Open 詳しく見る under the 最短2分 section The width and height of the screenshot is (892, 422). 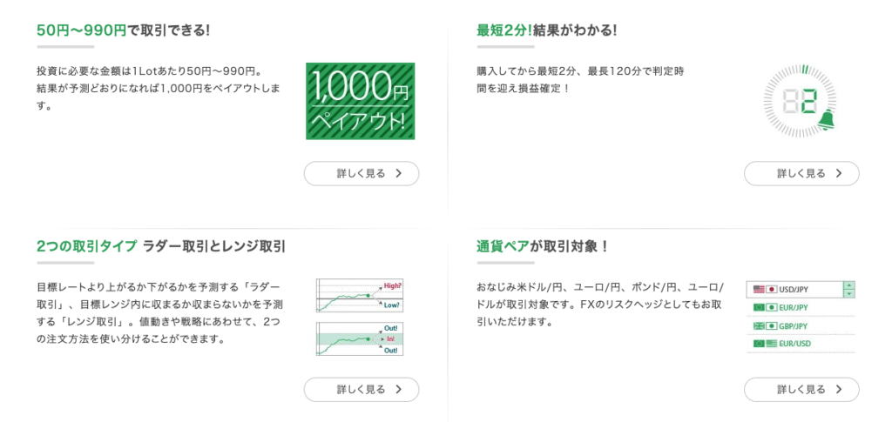point(801,173)
